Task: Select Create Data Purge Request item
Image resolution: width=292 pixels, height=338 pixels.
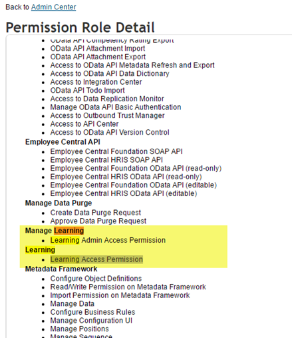Action: (96, 213)
